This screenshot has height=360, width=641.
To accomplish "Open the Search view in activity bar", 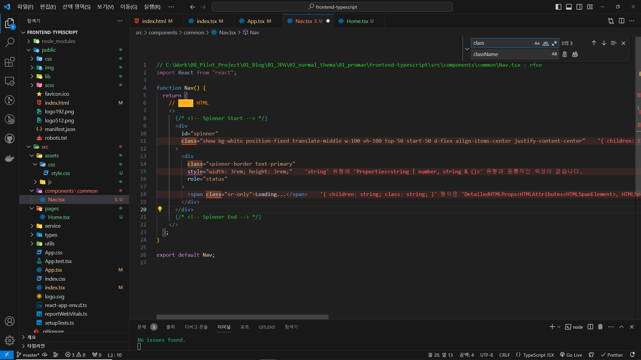I will pos(10,42).
